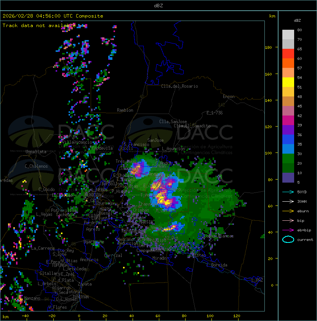Click the dBZ heading above the color scale
Image resolution: width=317 pixels, height=321 pixels.
[x=297, y=21]
